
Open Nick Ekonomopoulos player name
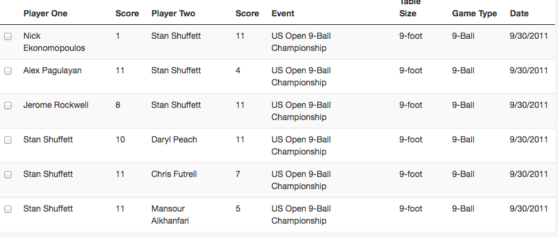54,42
